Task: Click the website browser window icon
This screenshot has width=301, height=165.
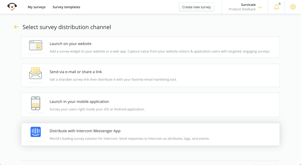Action: point(35,45)
